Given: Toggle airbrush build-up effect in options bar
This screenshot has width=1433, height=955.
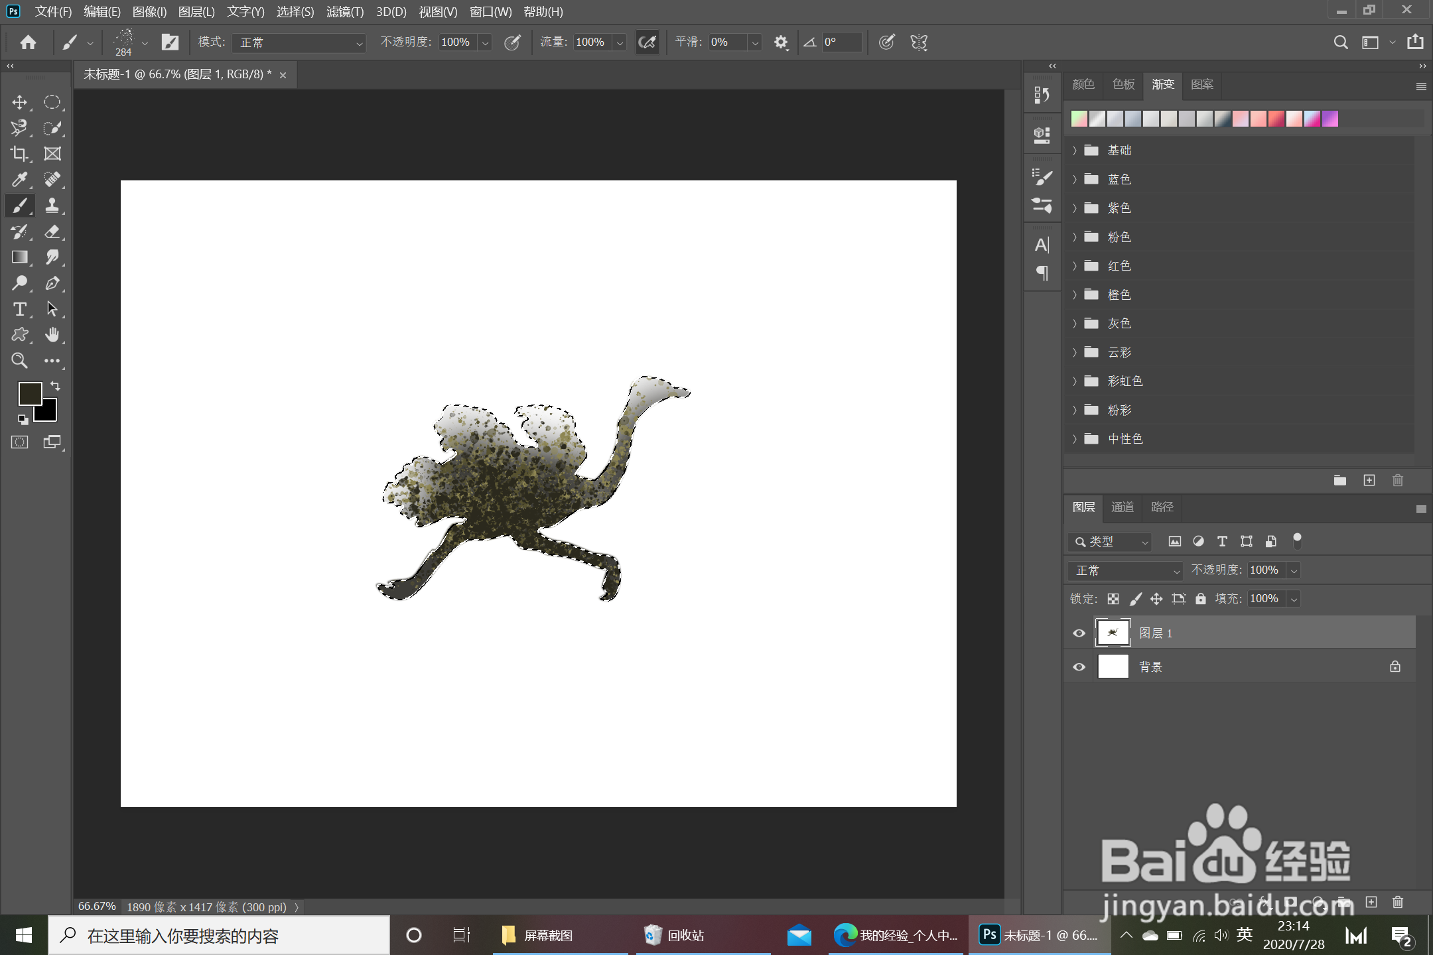Looking at the screenshot, I should click(647, 42).
